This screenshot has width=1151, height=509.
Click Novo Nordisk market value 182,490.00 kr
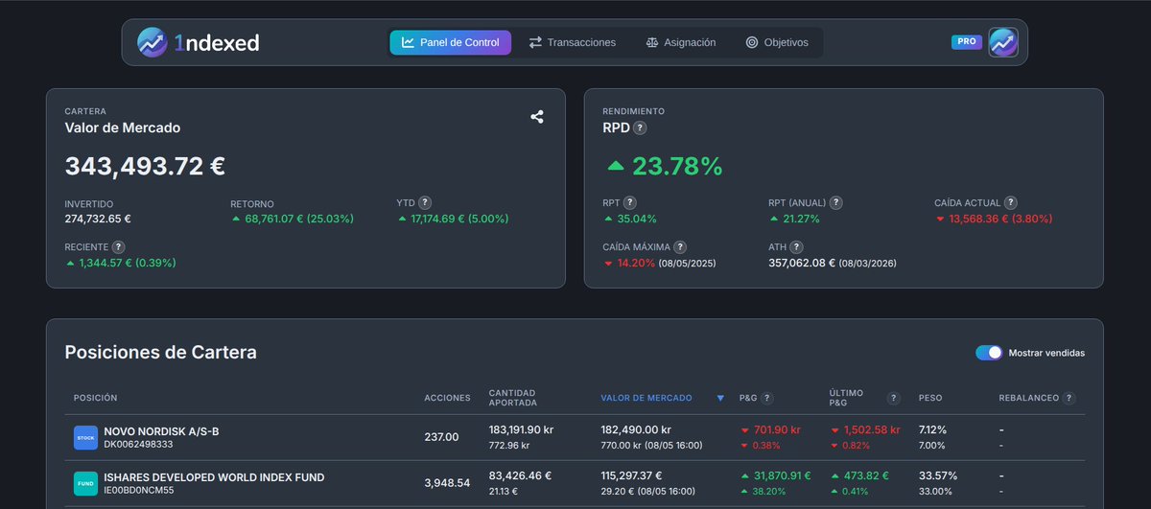pyautogui.click(x=636, y=430)
